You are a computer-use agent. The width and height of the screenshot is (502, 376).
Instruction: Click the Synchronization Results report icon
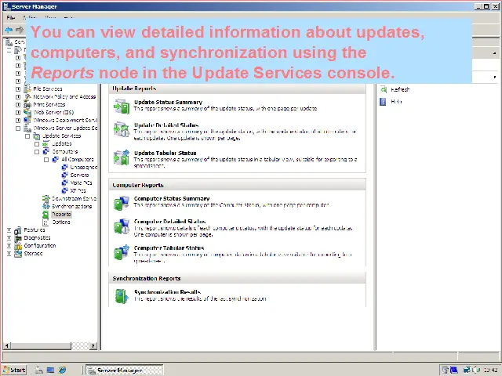pyautogui.click(x=122, y=296)
